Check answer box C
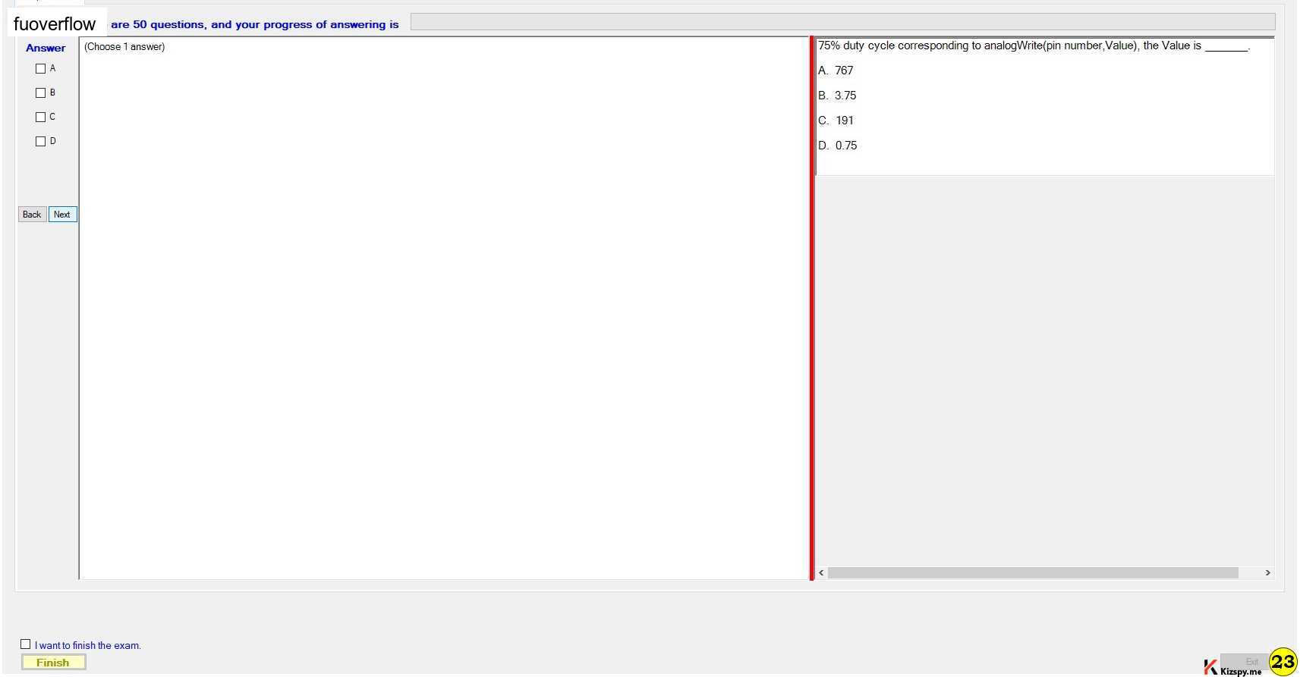The height and width of the screenshot is (677, 1300). coord(41,118)
